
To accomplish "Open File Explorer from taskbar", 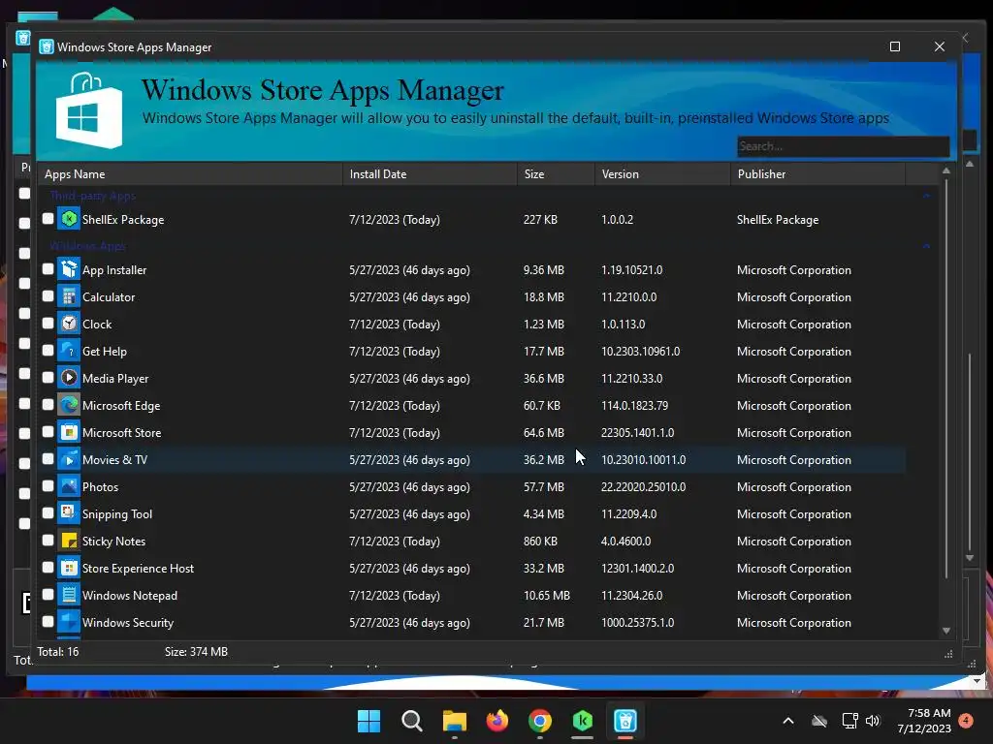I will 454,721.
